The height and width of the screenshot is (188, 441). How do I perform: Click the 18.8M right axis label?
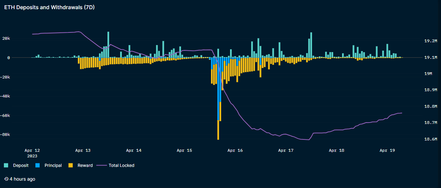tap(430, 106)
